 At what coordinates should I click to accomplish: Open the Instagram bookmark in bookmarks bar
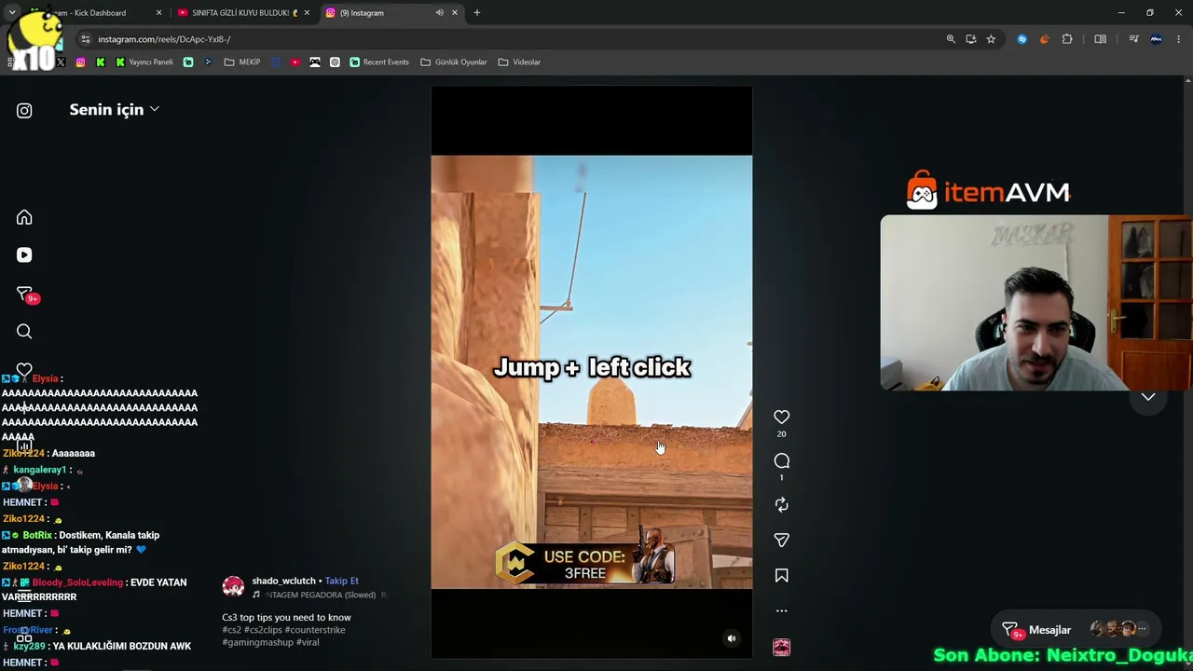pyautogui.click(x=80, y=62)
